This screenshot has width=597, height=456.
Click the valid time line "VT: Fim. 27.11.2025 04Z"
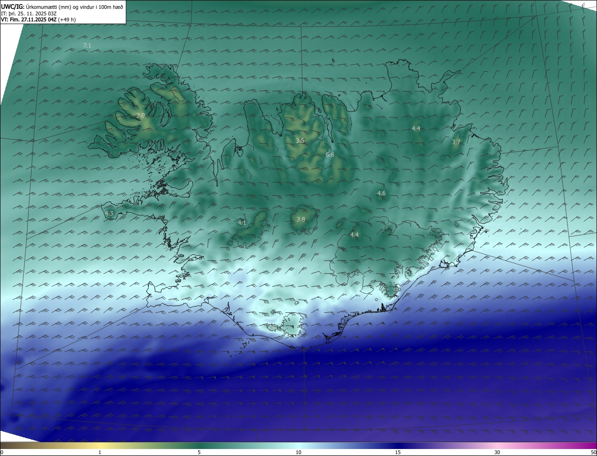pyautogui.click(x=29, y=20)
